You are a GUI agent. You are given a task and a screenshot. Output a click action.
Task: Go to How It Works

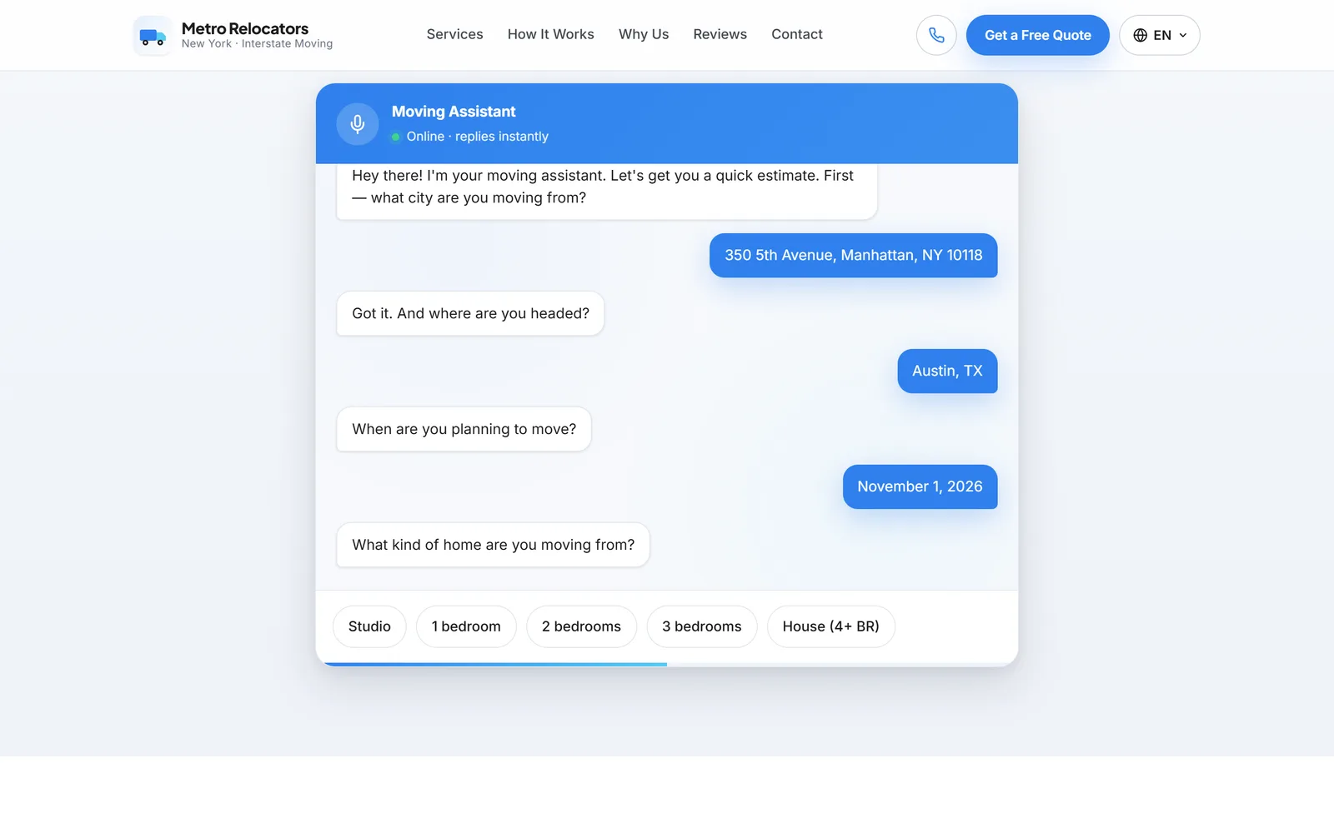click(551, 34)
